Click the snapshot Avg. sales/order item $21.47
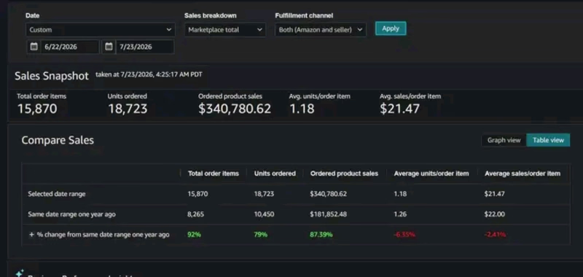583x277 pixels. click(399, 109)
